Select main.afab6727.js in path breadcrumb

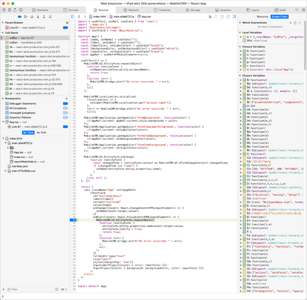click(122, 16)
